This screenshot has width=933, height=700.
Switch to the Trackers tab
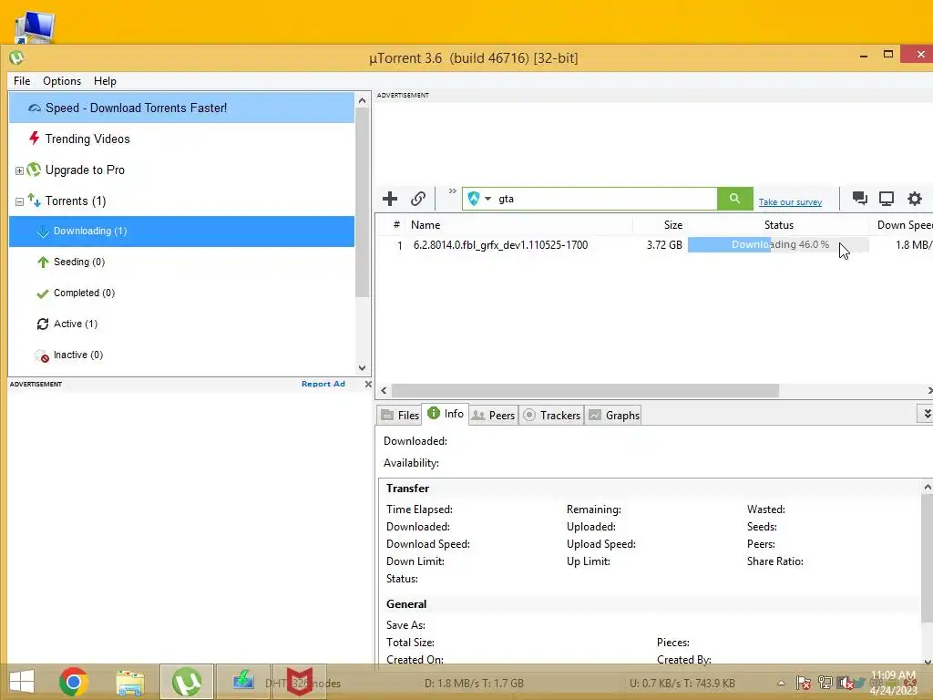551,415
